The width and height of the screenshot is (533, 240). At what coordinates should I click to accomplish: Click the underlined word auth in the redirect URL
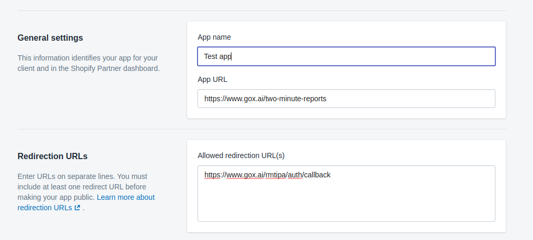[x=294, y=175]
